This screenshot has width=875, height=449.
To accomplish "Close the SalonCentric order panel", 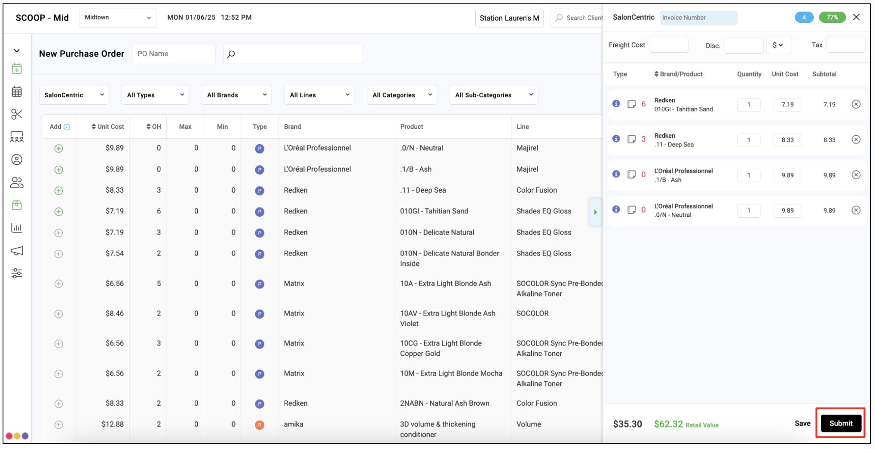I will (x=856, y=17).
